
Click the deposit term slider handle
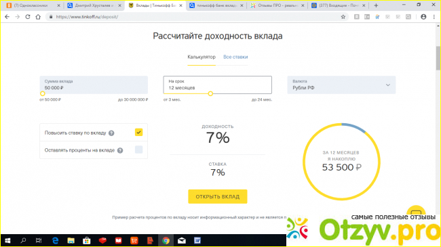210,94
